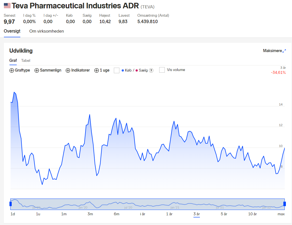
Task: Click the plus icon next to 1 uge
Action: (97, 70)
